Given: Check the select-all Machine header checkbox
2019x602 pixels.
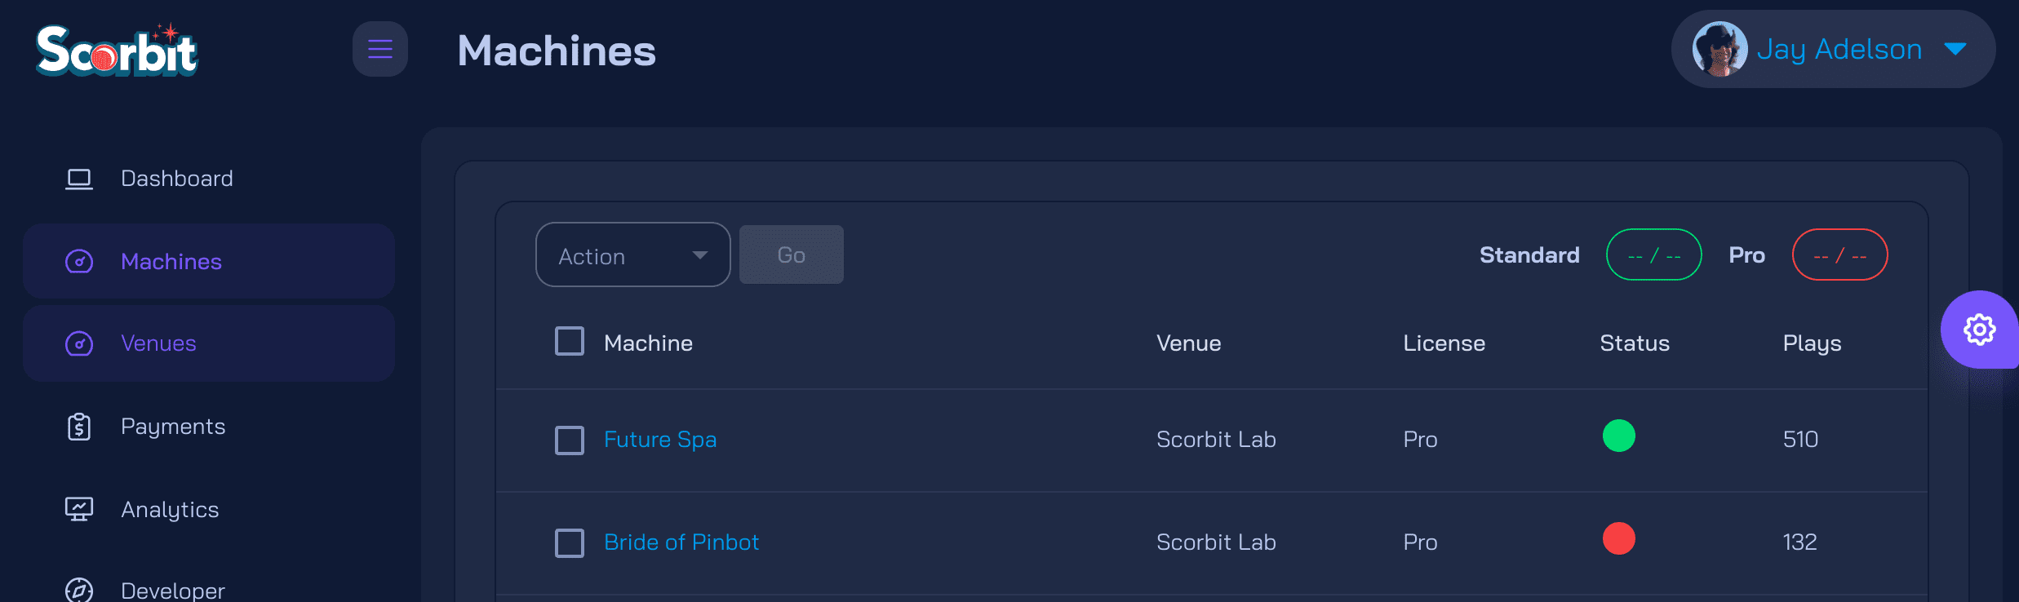Looking at the screenshot, I should point(570,342).
